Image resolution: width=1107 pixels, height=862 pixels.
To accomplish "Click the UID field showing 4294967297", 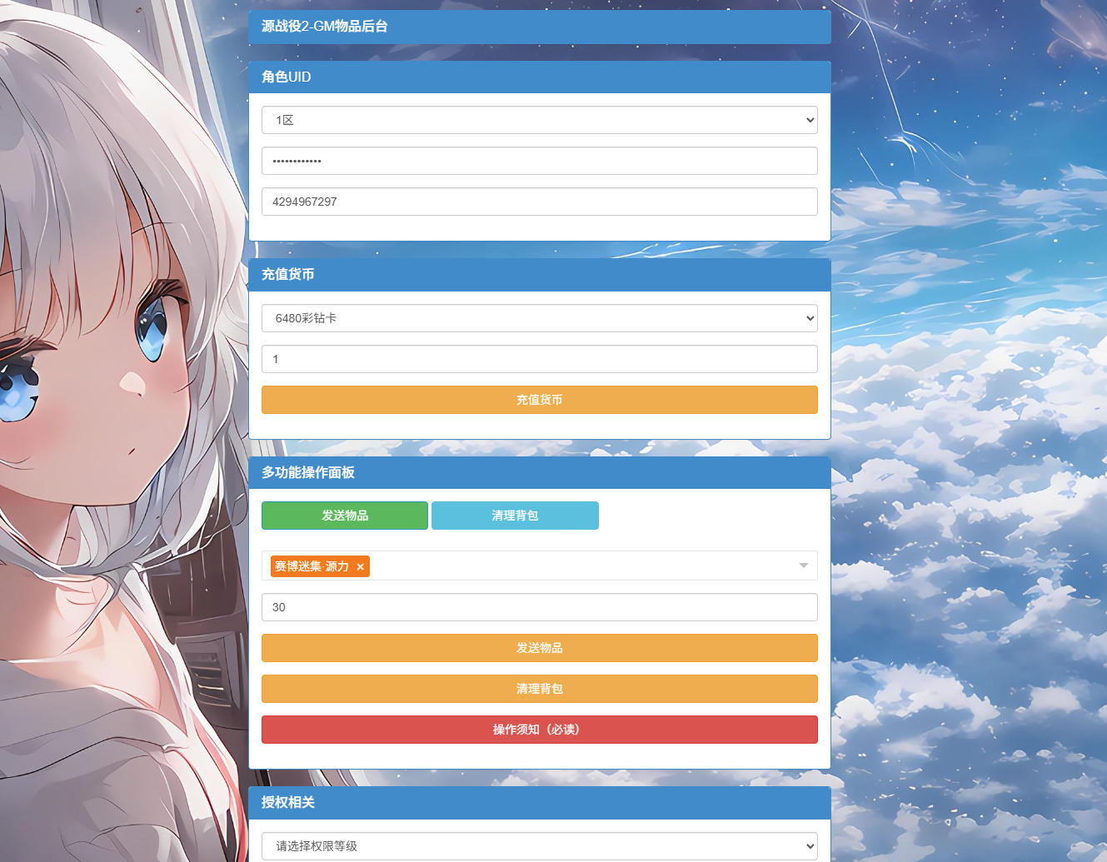I will 539,202.
